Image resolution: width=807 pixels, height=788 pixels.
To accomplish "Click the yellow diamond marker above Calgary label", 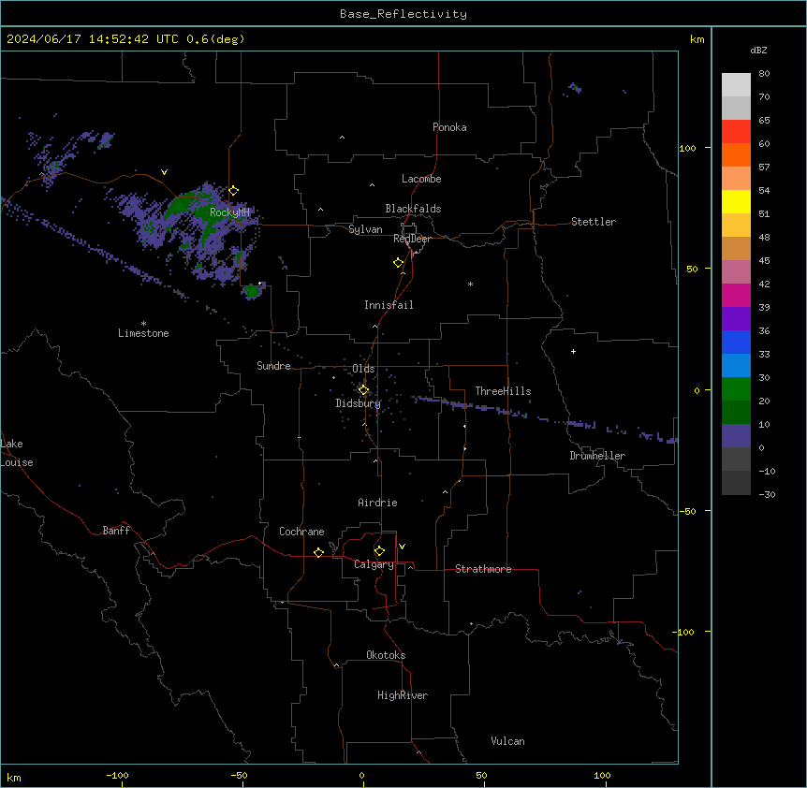I will point(379,551).
